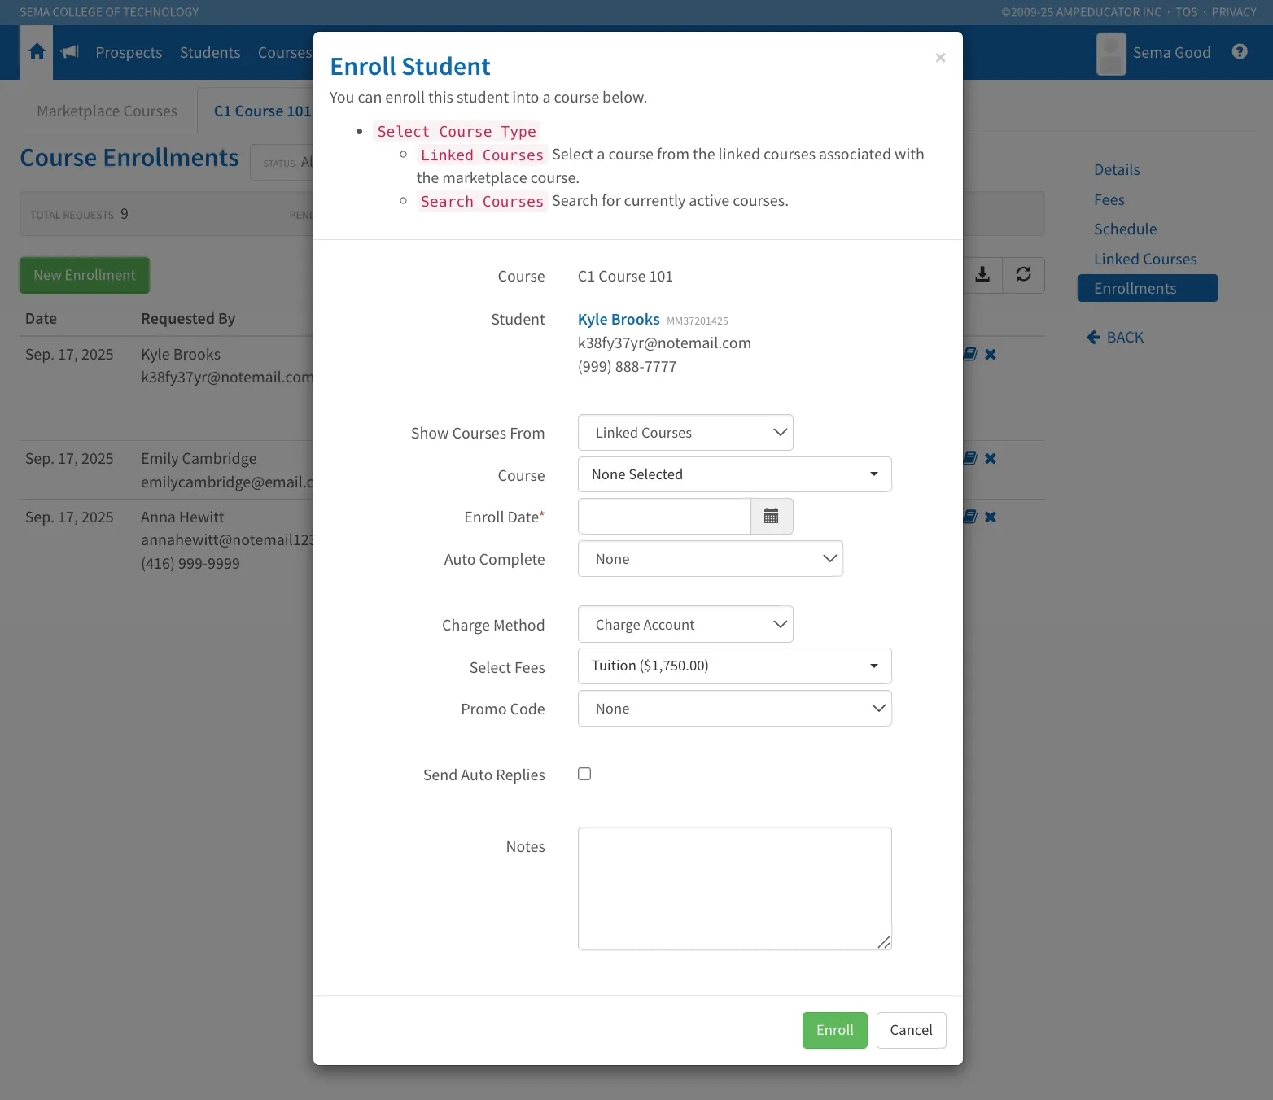The height and width of the screenshot is (1100, 1273).
Task: Open the Courses navbar menu
Action: (284, 52)
